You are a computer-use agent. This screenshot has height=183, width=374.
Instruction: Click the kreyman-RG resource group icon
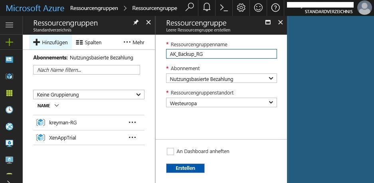pos(41,122)
